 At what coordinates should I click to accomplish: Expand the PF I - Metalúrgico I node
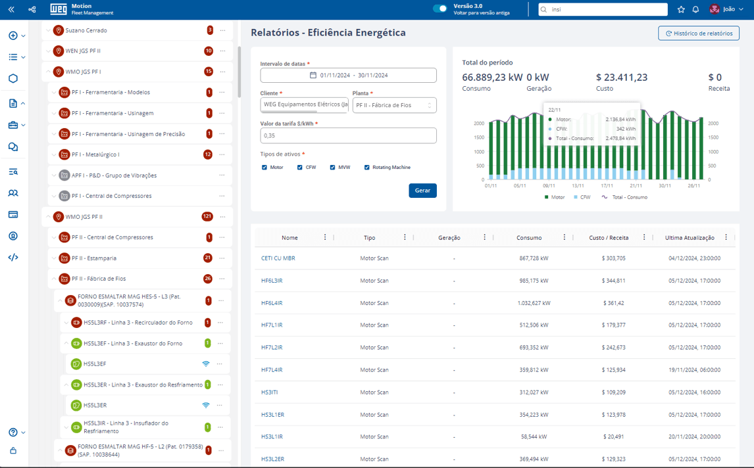tap(54, 154)
